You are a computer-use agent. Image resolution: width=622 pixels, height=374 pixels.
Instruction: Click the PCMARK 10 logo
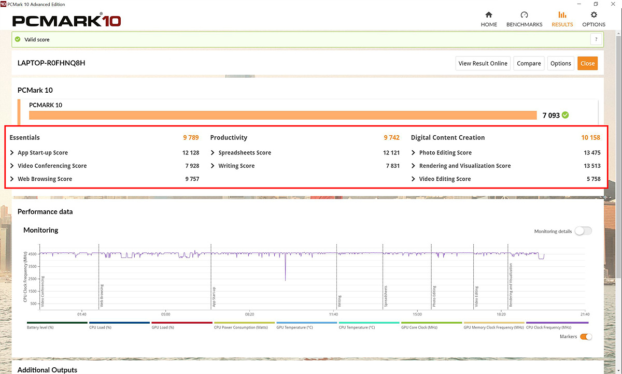coord(67,20)
